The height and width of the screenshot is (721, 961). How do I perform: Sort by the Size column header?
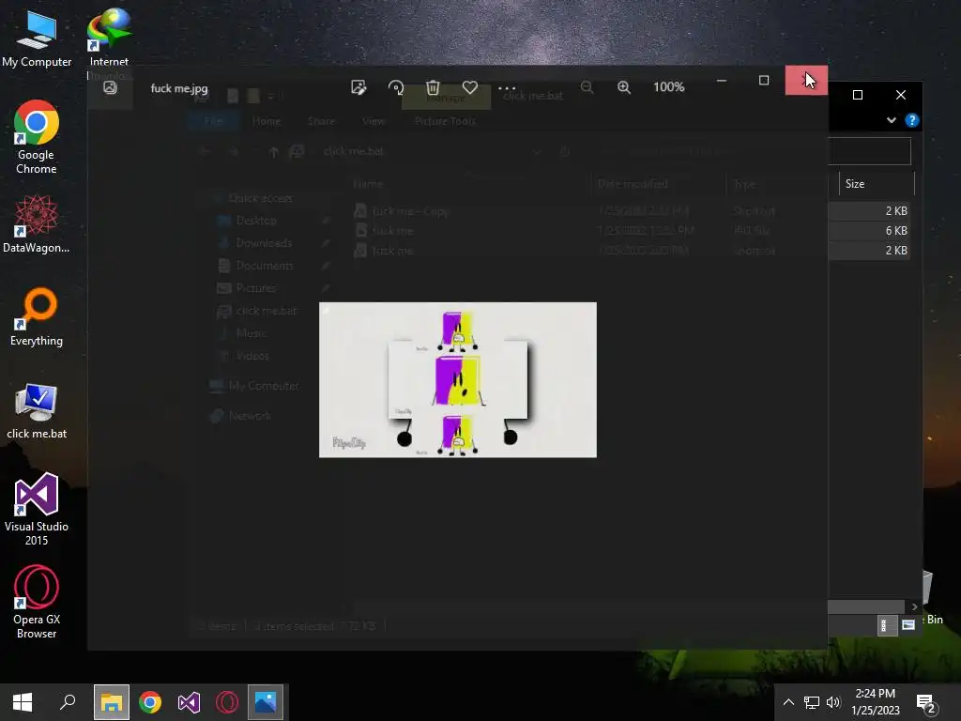pyautogui.click(x=877, y=184)
